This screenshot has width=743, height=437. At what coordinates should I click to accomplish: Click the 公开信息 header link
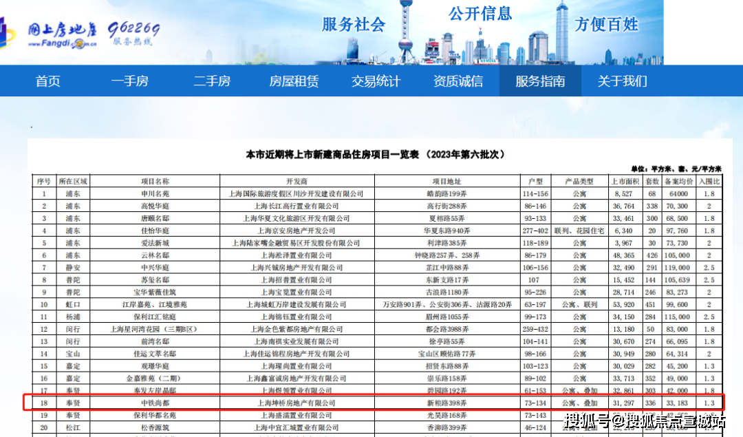pyautogui.click(x=481, y=15)
